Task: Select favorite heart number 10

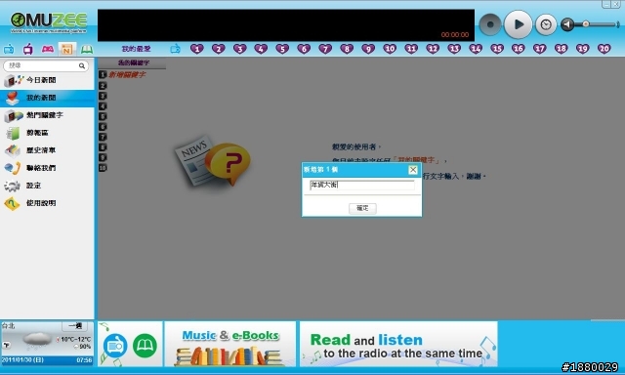Action: [x=390, y=49]
